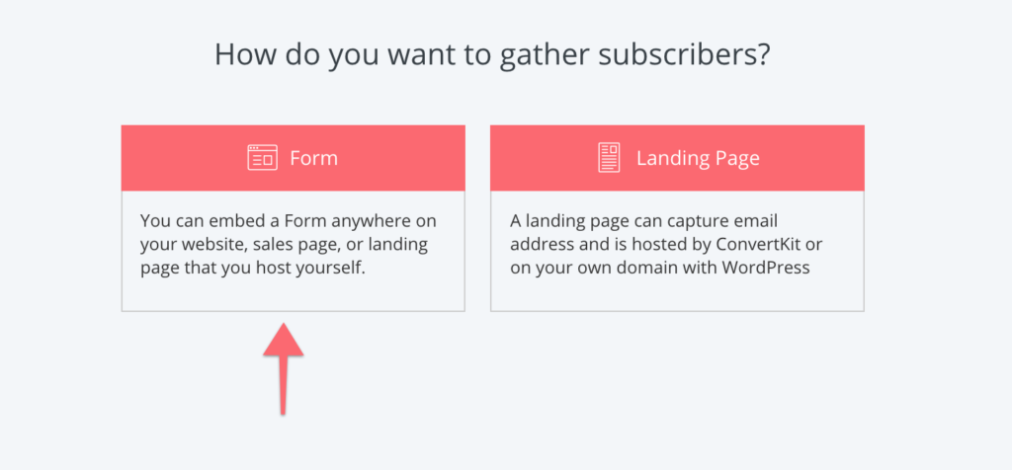Click the "Landing Page" title text
Viewport: 1012px width, 470px height.
698,159
